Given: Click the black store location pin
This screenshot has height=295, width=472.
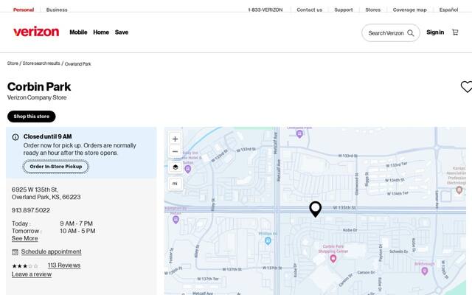Looking at the screenshot, I should pyautogui.click(x=315, y=209).
